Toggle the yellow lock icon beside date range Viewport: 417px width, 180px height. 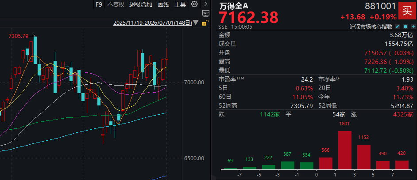coord(204,23)
